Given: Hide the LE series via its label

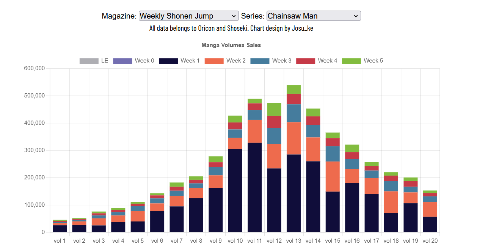Looking at the screenshot, I should point(105,61).
